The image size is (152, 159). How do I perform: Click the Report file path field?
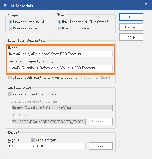click(47, 146)
